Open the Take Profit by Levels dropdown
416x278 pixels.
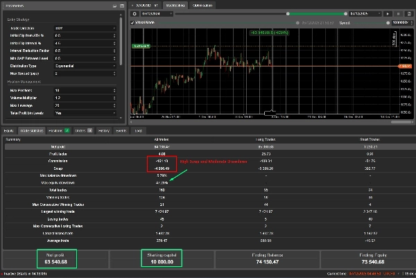tap(85, 113)
